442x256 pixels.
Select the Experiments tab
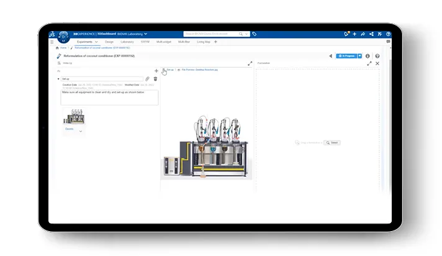click(x=84, y=42)
